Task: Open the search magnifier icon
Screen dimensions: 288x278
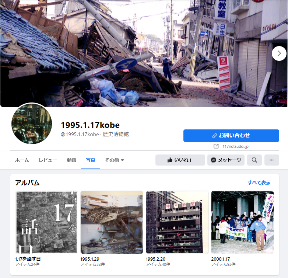Action: point(254,160)
